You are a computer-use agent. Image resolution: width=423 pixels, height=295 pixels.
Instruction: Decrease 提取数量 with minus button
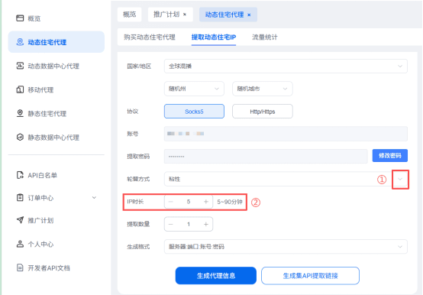coord(171,224)
